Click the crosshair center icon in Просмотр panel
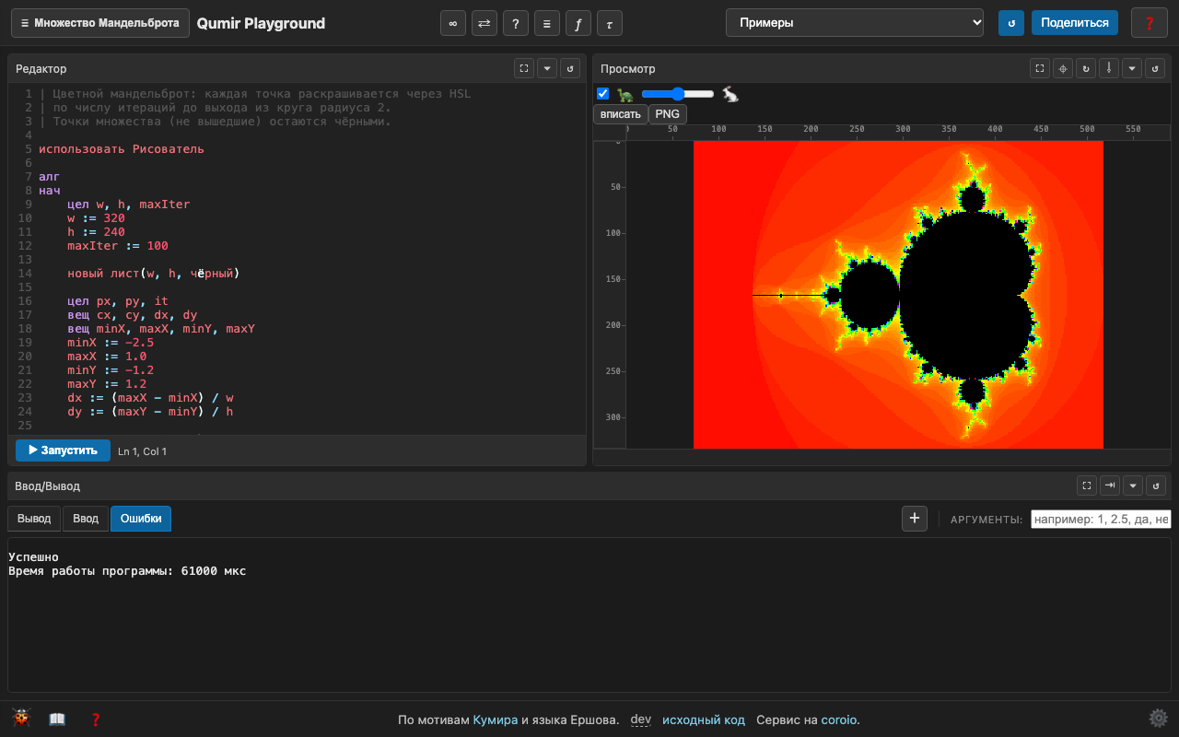This screenshot has height=737, width=1179. (1063, 68)
